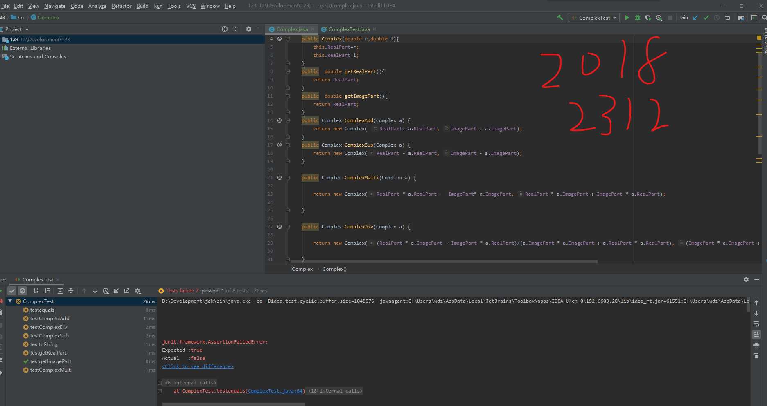This screenshot has height=406, width=767.
Task: Select External Libraries in Project tree
Action: (x=30, y=48)
